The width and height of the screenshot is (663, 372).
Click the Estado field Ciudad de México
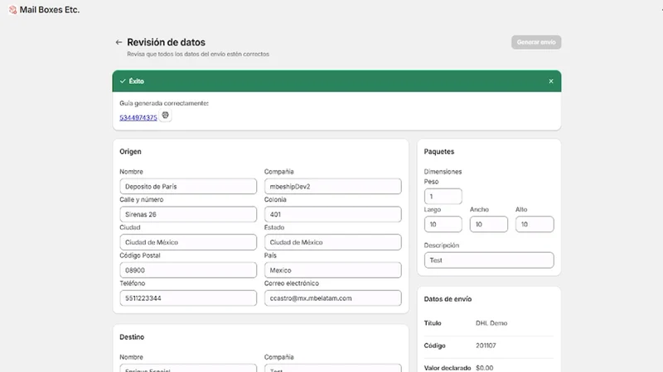click(x=333, y=242)
